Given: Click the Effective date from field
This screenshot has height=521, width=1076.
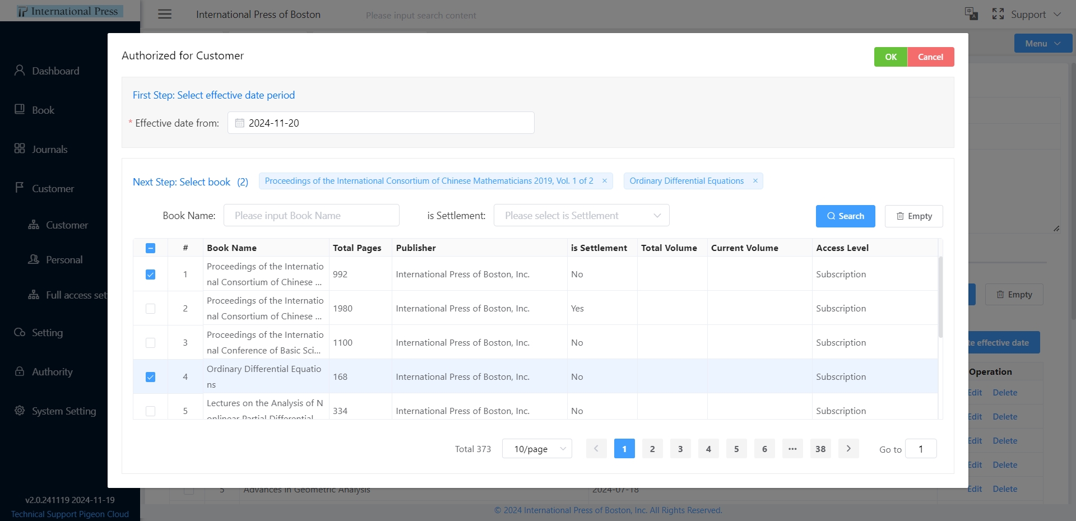Looking at the screenshot, I should (381, 123).
